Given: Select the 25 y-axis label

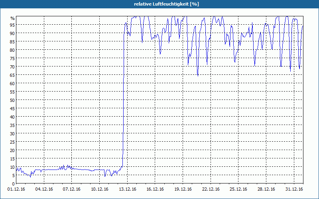Looking at the screenshot, I should coord(12,142).
